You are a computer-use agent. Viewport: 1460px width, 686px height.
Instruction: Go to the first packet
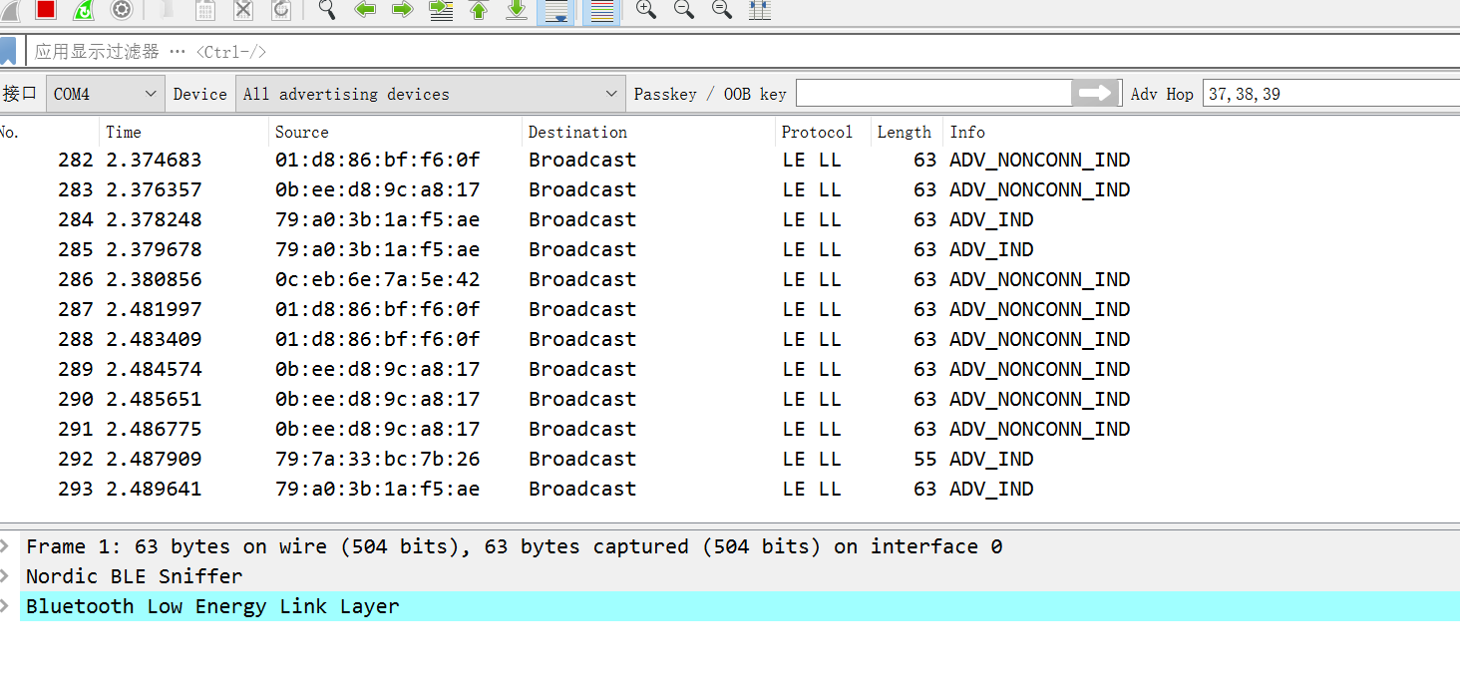478,10
